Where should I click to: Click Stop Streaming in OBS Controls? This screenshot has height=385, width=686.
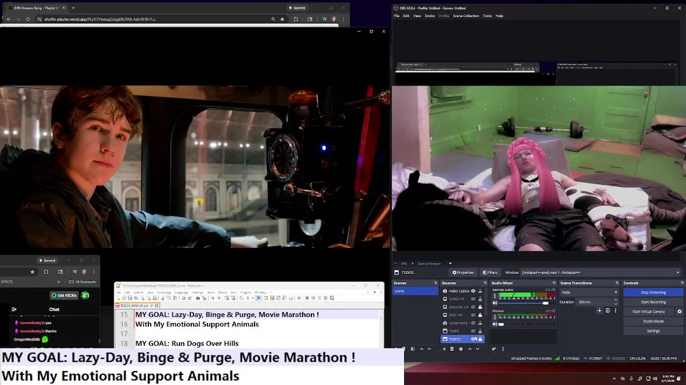pyautogui.click(x=653, y=292)
